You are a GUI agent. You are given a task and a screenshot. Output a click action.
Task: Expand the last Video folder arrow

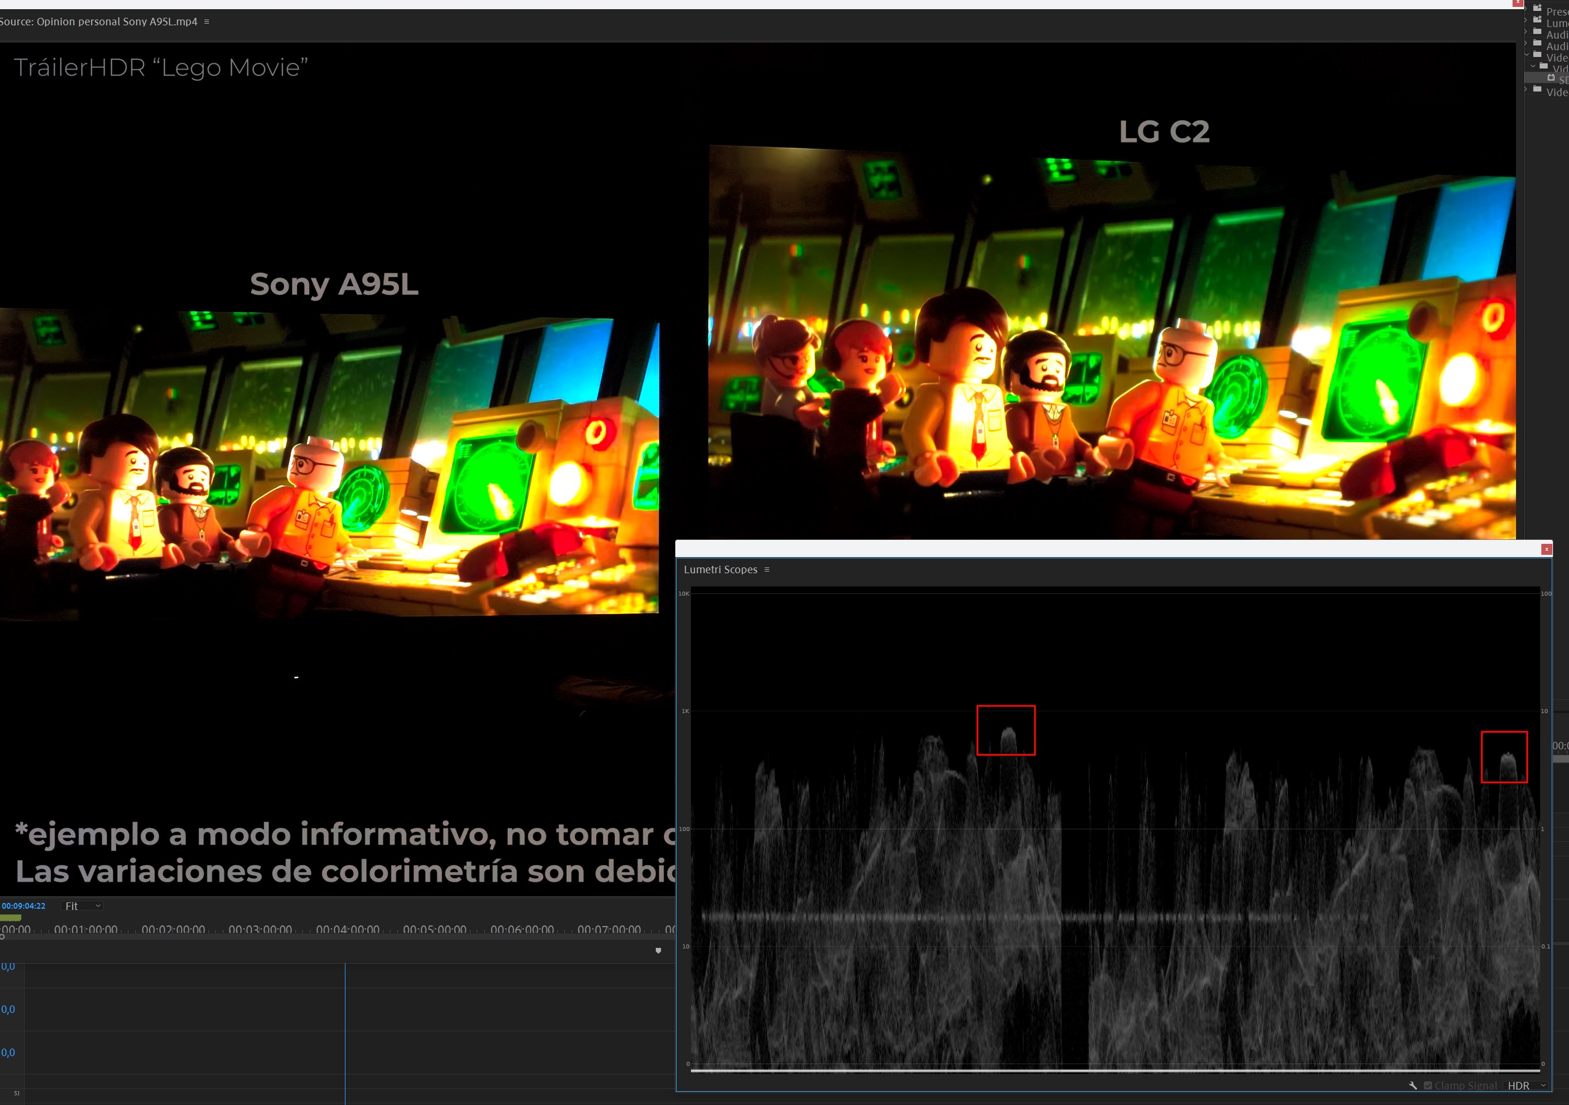point(1525,89)
